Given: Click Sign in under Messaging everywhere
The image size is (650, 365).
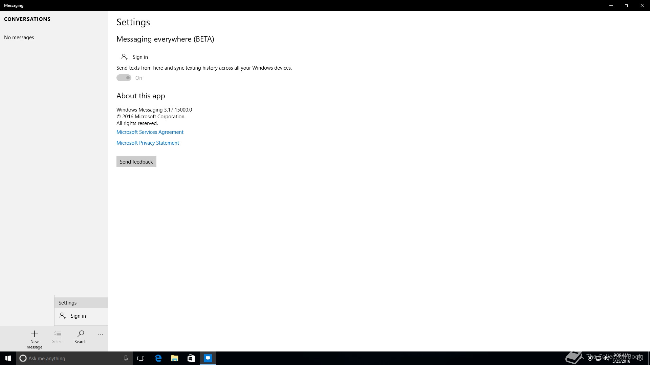Looking at the screenshot, I should [x=140, y=57].
